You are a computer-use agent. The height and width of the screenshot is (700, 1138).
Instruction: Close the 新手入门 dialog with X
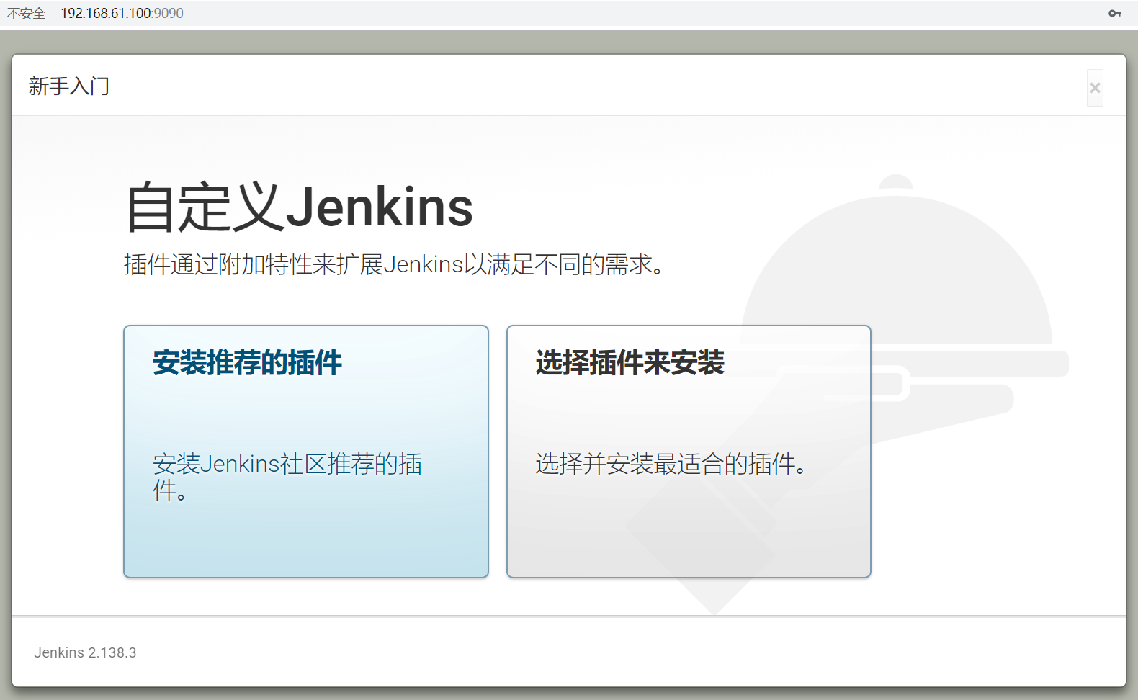[x=1095, y=88]
